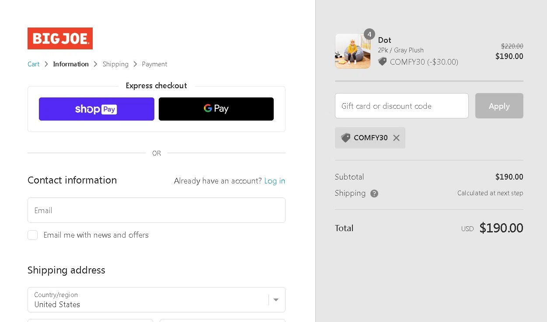This screenshot has width=547, height=322.
Task: Apply the discount code
Action: coord(499,106)
